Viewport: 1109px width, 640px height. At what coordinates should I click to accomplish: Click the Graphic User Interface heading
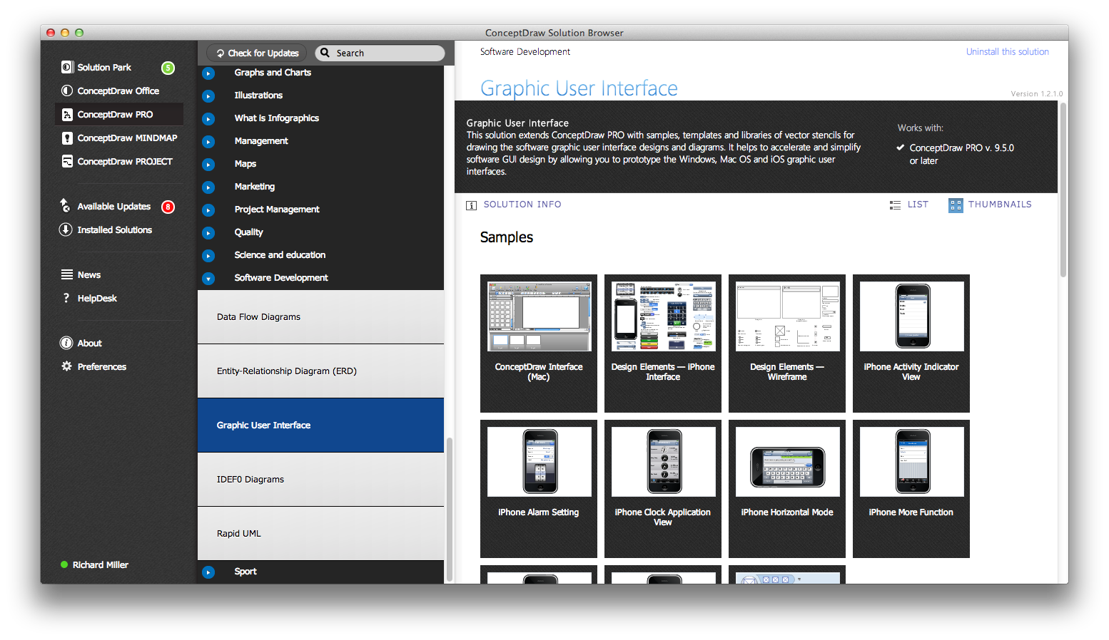(579, 88)
